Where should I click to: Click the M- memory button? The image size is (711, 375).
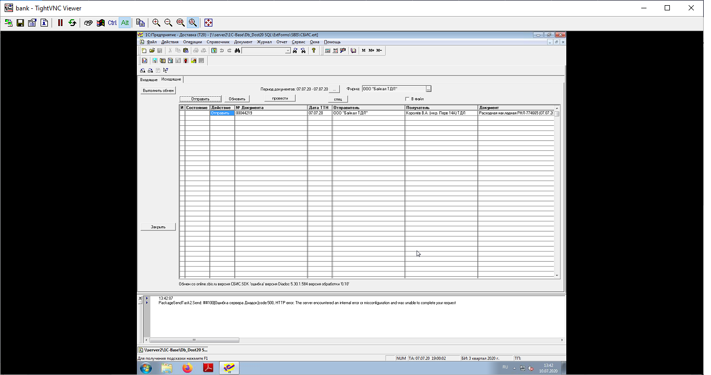click(x=379, y=50)
